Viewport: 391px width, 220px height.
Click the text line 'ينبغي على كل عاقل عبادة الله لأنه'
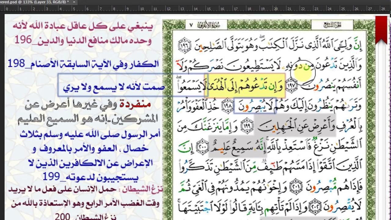[x=82, y=26]
